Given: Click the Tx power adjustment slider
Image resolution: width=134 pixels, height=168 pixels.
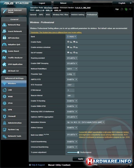Looking at the screenshot, I should 73,152.
